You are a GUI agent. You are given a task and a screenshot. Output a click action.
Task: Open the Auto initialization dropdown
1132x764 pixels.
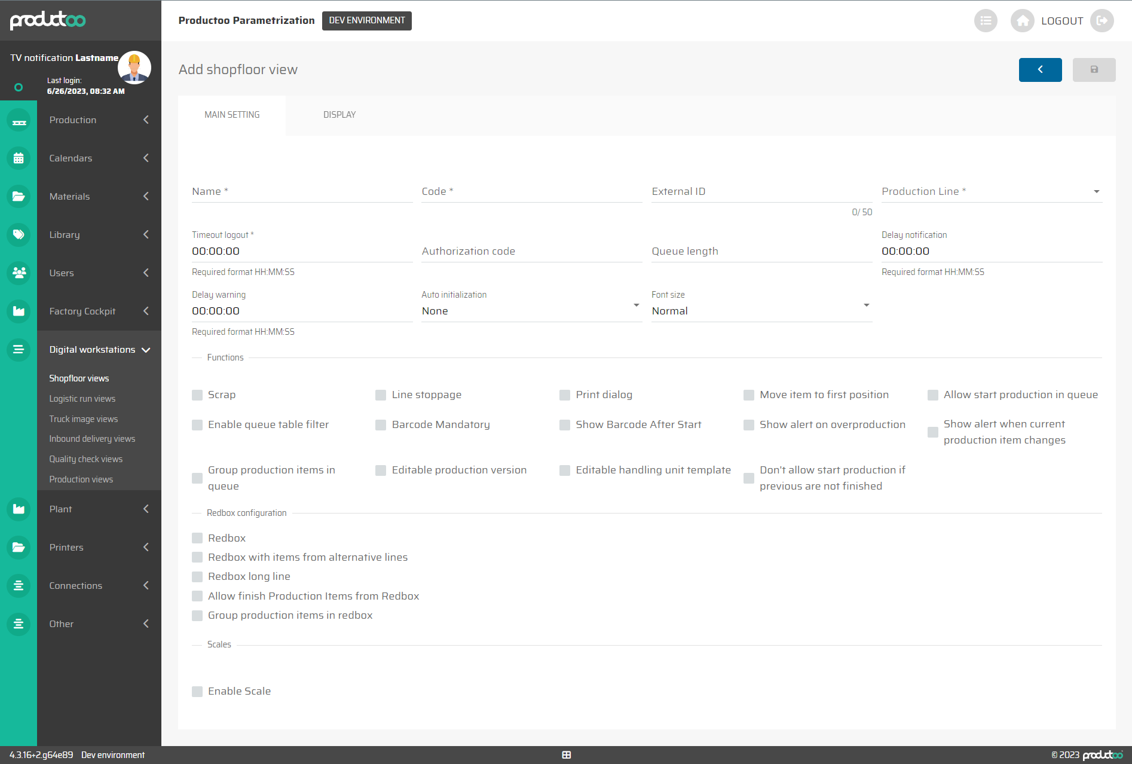531,311
